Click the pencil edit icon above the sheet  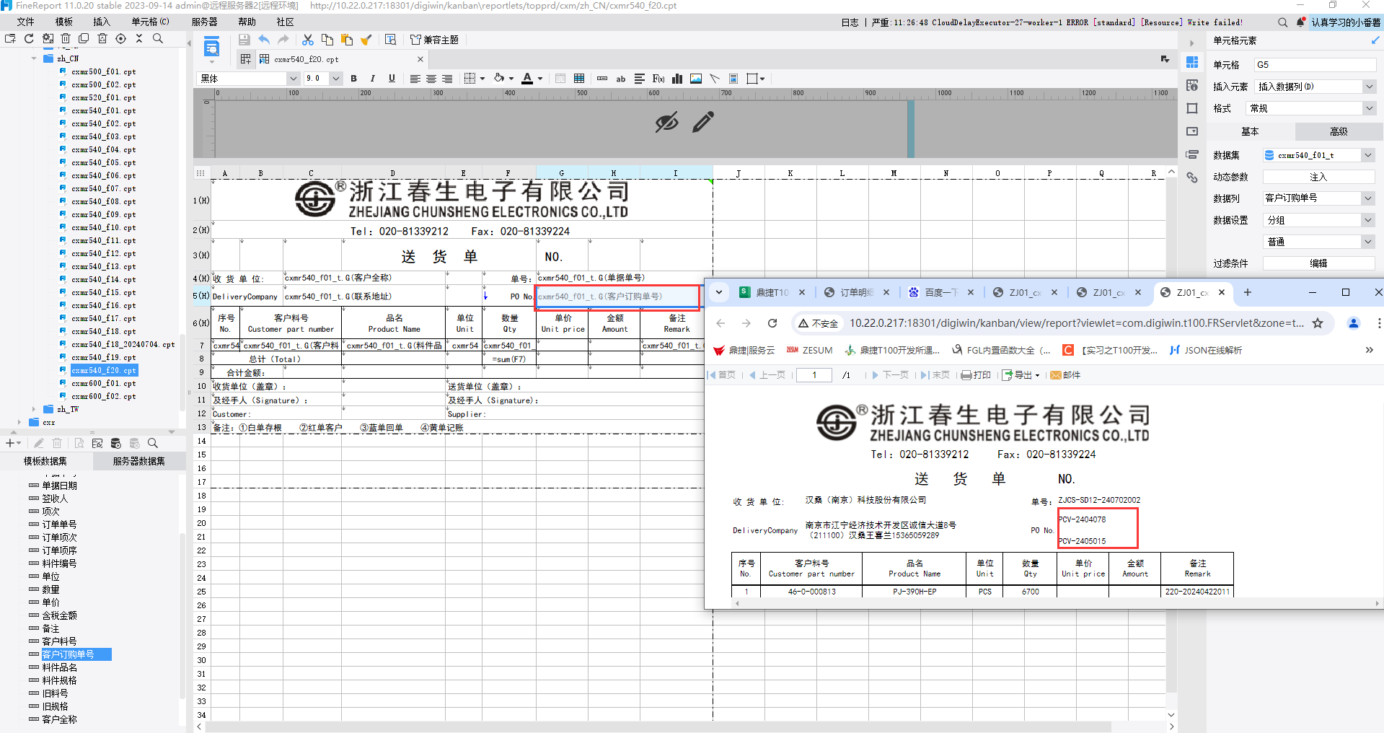pyautogui.click(x=703, y=122)
